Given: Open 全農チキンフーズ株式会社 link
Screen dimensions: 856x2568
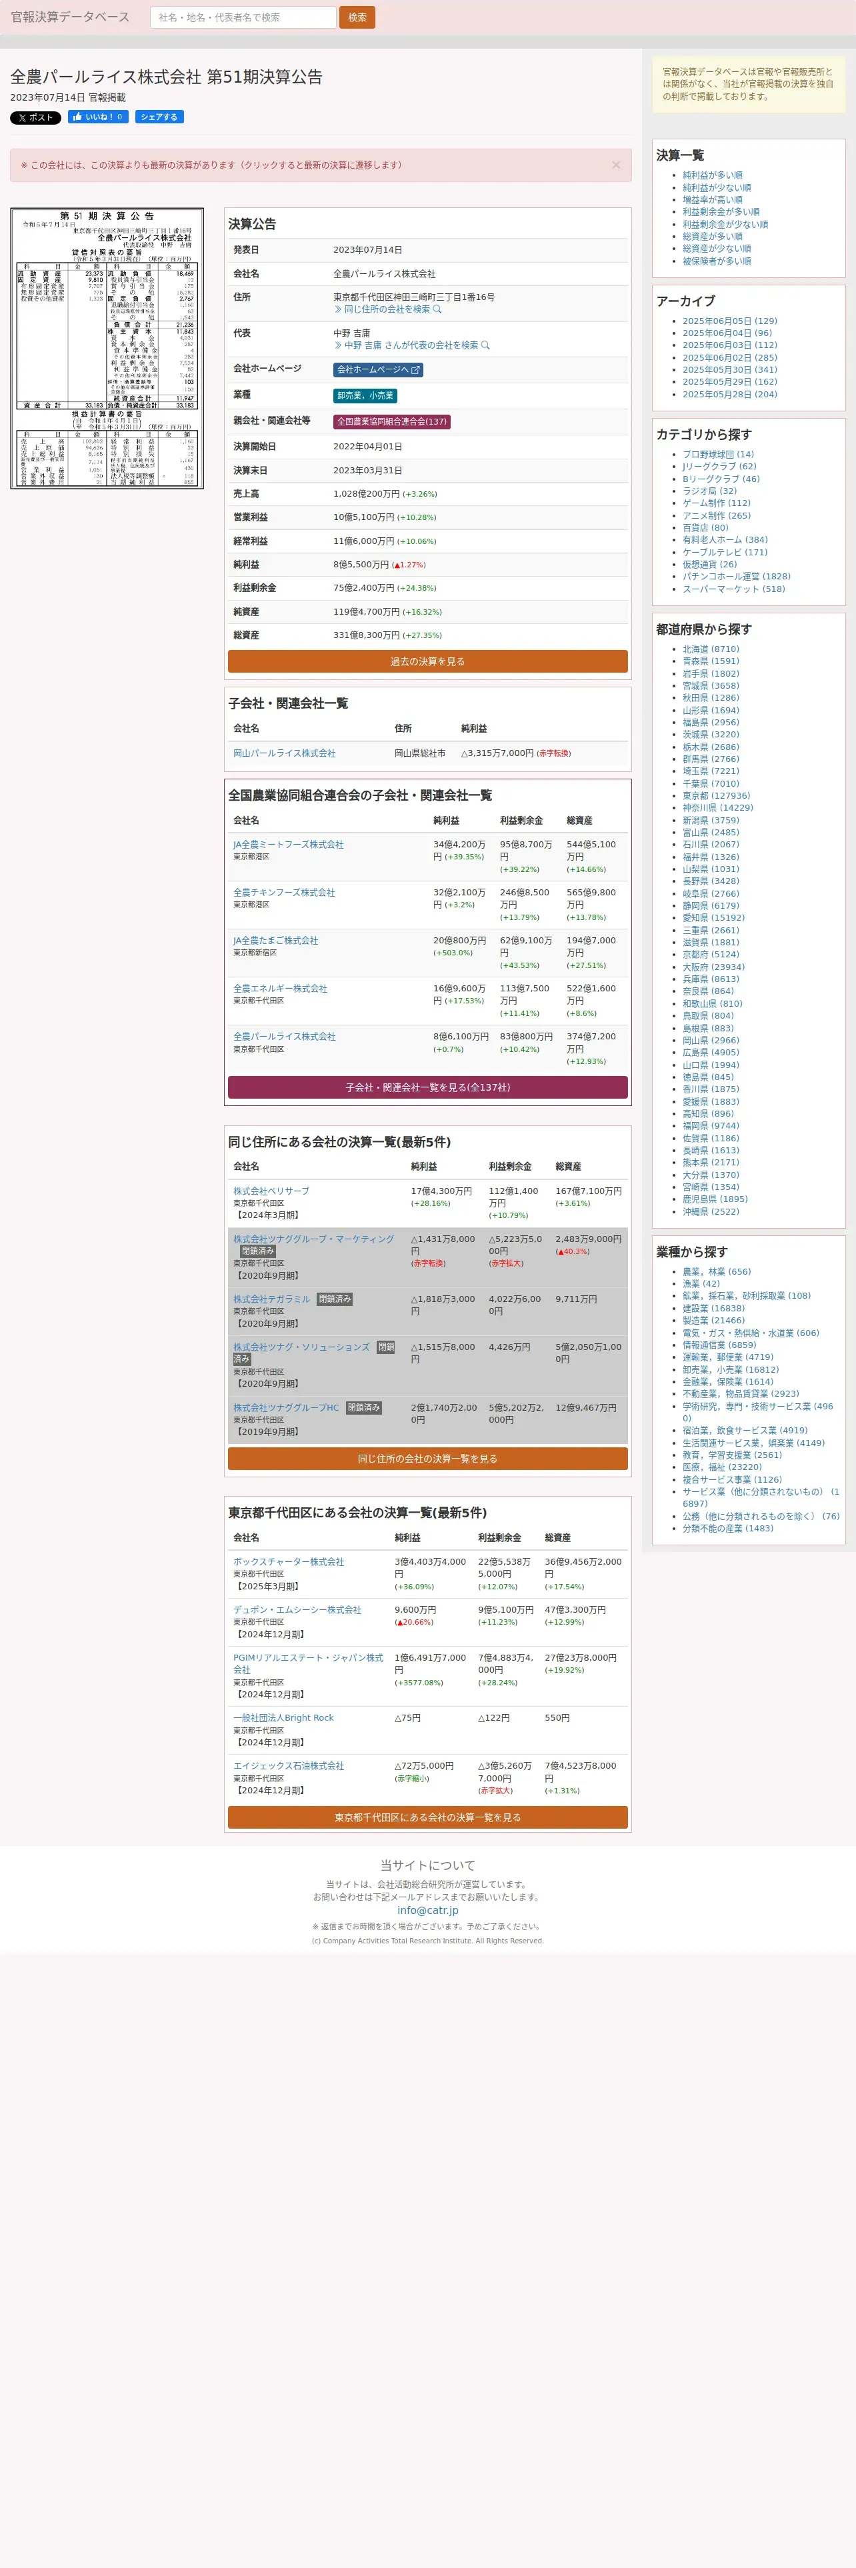Looking at the screenshot, I should (x=284, y=892).
